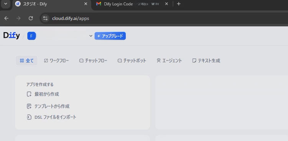Select the エージェント filter tab
288x141 pixels.
[169, 61]
